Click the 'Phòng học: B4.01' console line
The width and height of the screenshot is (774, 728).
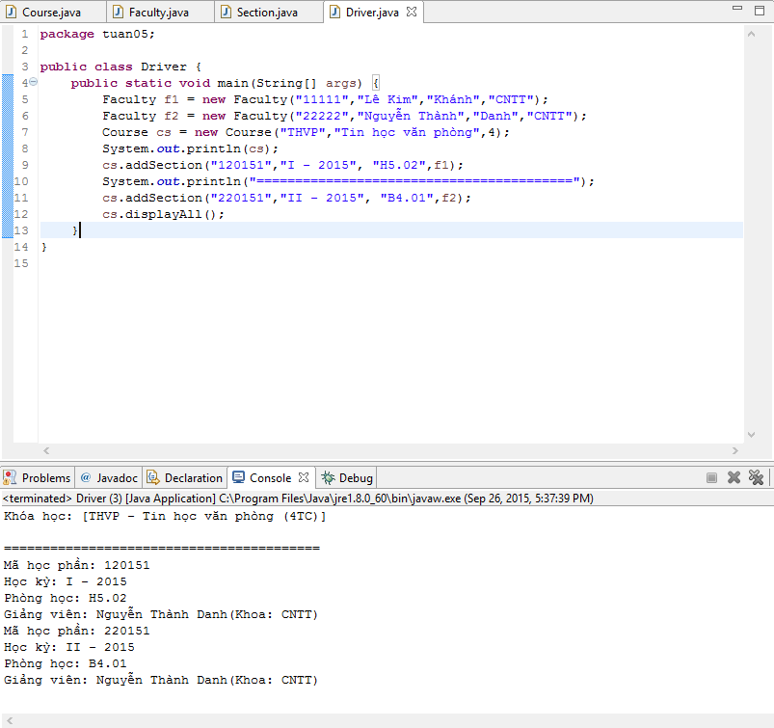66,663
